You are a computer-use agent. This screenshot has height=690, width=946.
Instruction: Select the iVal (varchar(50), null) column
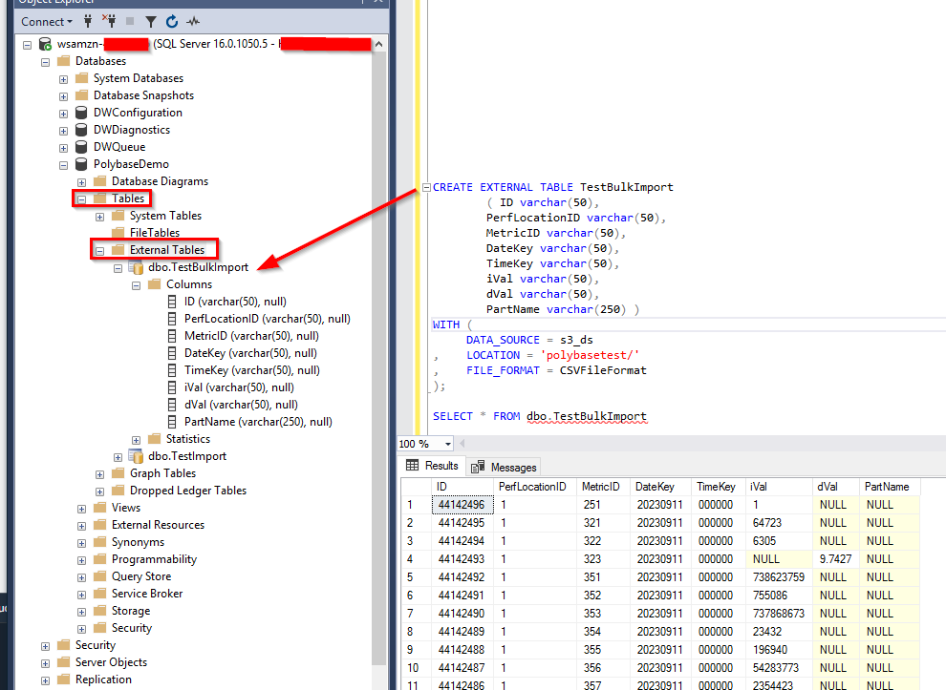239,387
